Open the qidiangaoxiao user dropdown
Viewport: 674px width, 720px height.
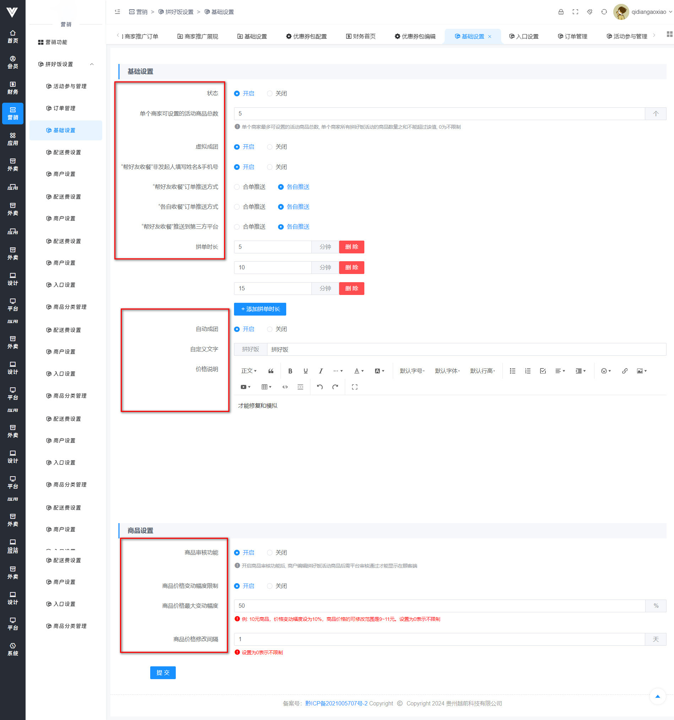click(648, 12)
